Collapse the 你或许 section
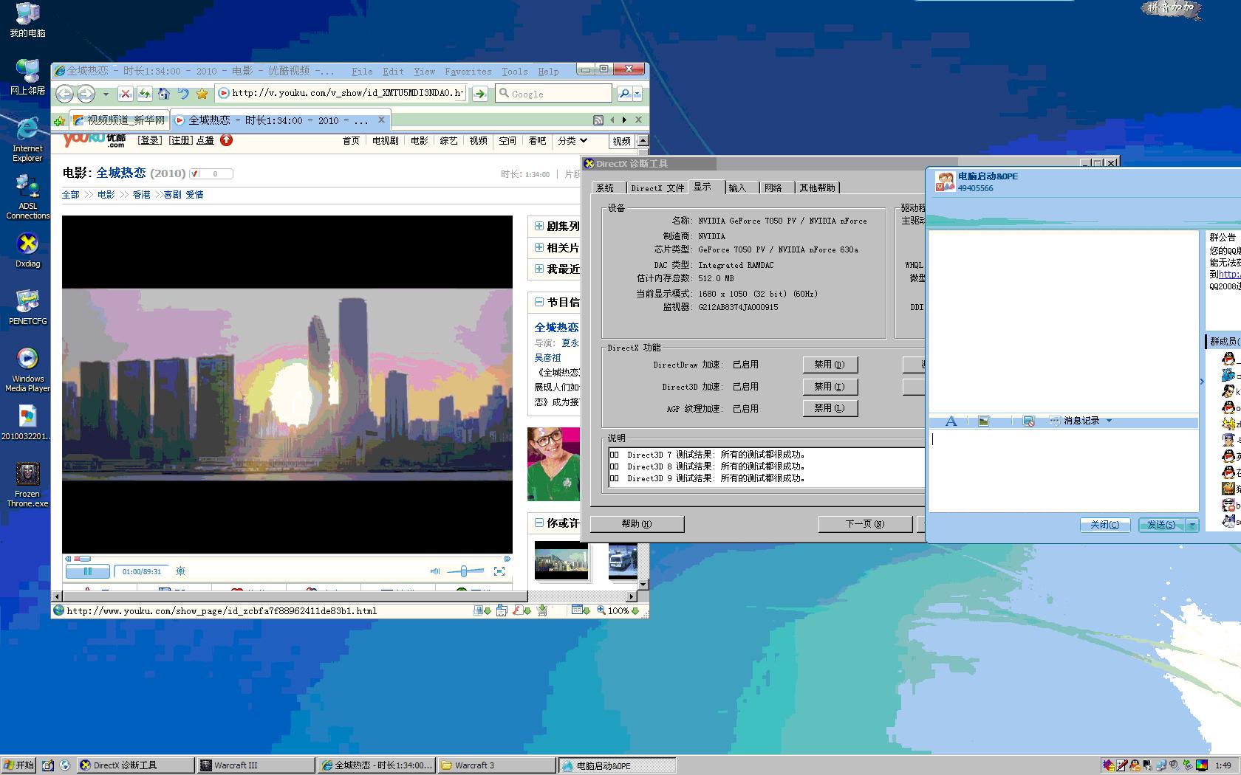This screenshot has height=775, width=1241. (539, 523)
